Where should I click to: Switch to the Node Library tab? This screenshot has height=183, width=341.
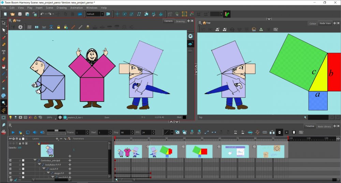pos(324,126)
